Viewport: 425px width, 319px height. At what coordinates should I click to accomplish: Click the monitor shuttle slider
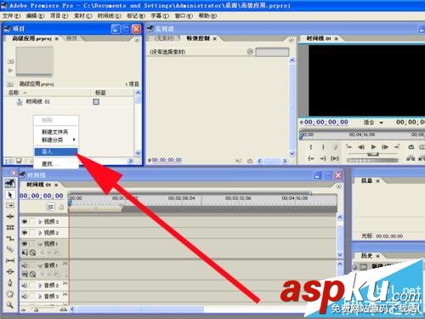tap(373, 154)
